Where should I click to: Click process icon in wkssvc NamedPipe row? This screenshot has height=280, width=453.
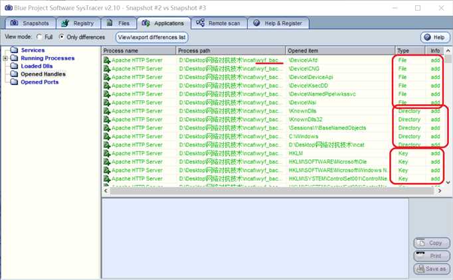tap(107, 94)
